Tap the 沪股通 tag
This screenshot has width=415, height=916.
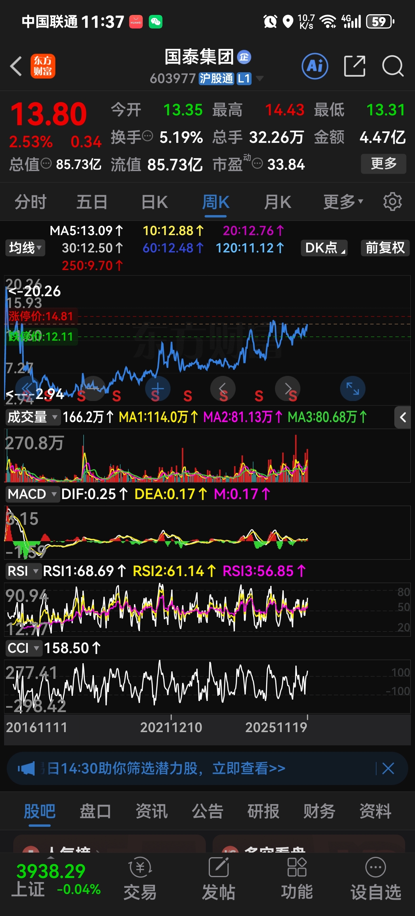(216, 78)
